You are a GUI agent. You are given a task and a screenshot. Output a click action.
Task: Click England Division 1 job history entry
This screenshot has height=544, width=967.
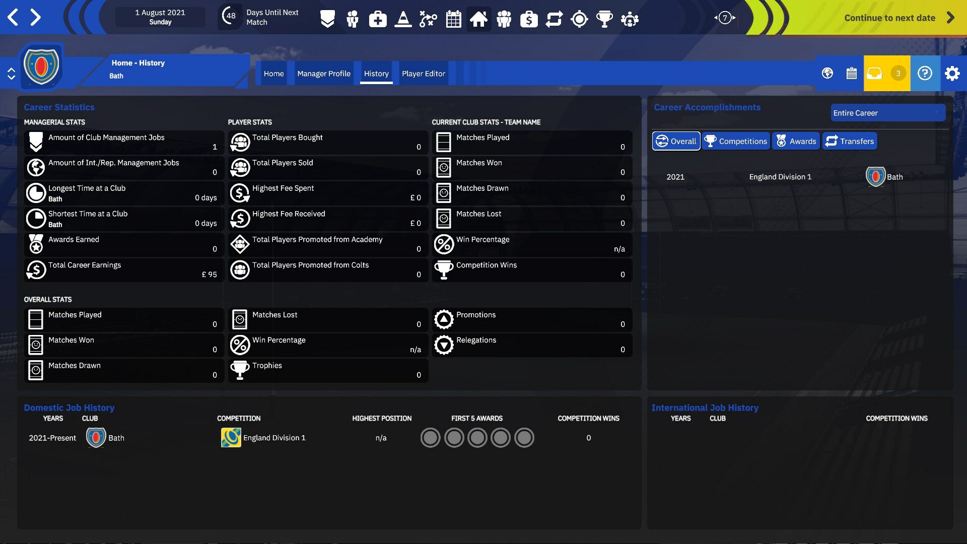click(x=274, y=438)
